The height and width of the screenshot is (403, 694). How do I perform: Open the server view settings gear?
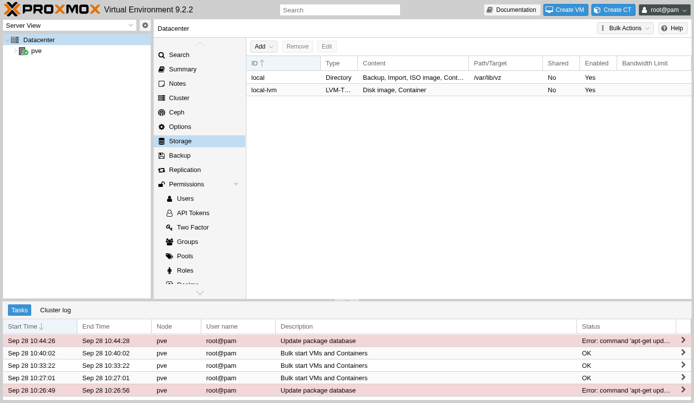(x=145, y=25)
